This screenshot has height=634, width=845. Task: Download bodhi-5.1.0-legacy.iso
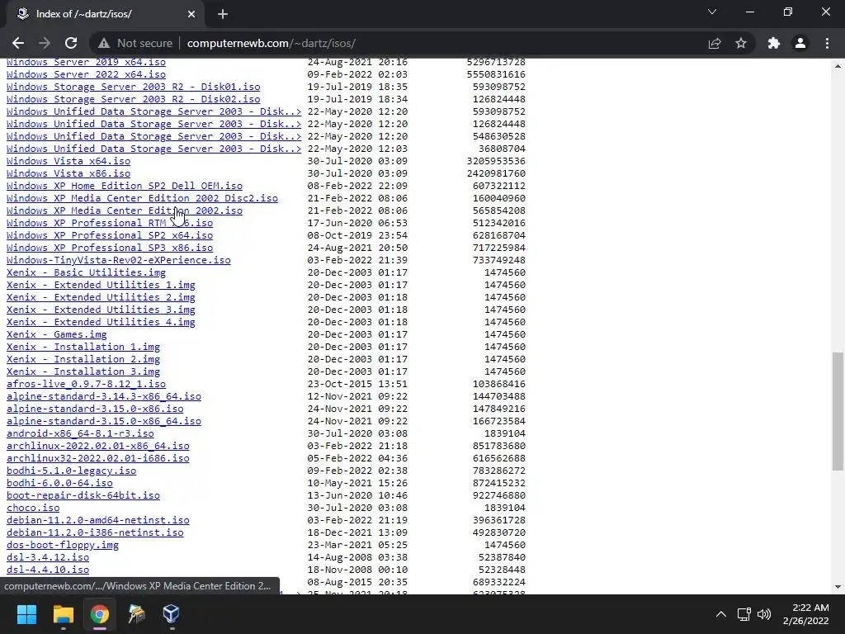click(x=71, y=471)
